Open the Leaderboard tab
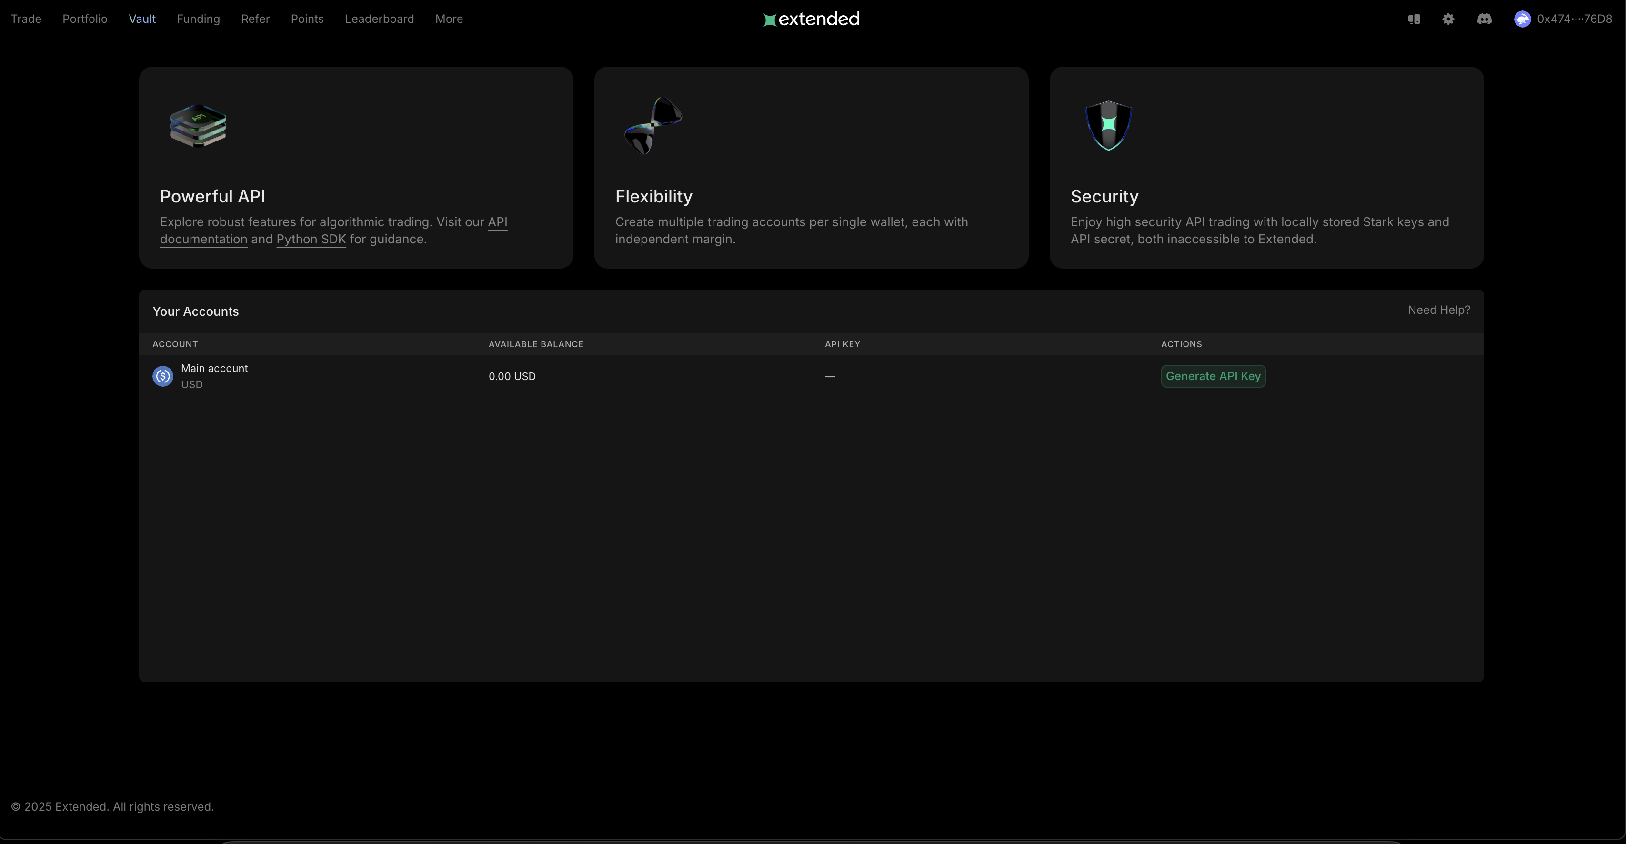This screenshot has height=844, width=1626. [x=380, y=19]
